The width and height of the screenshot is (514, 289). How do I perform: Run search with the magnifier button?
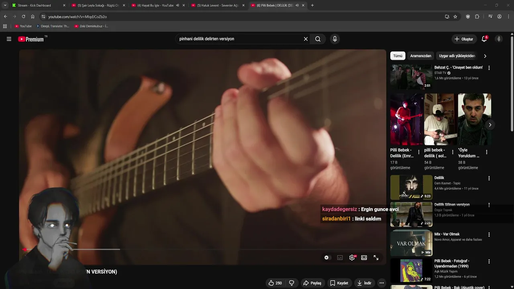(318, 39)
